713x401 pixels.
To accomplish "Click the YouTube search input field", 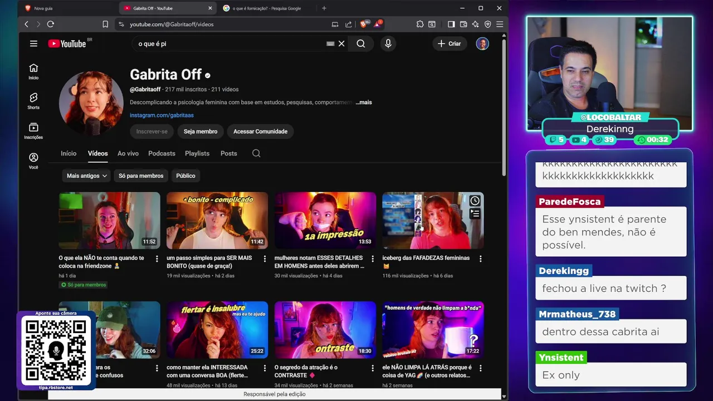I will [231, 43].
